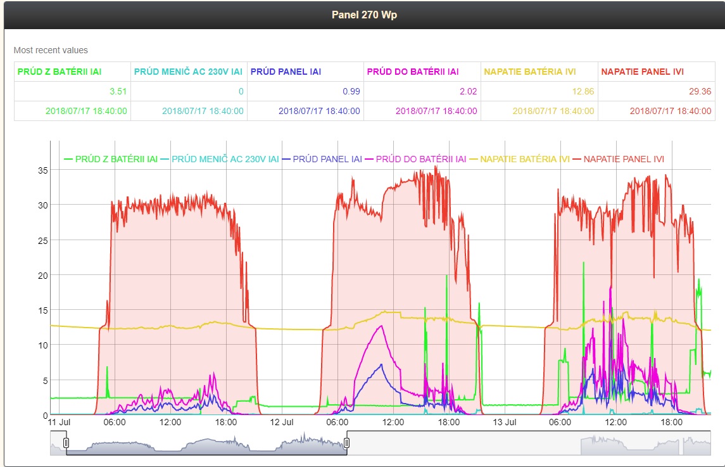The width and height of the screenshot is (725, 467).
Task: Click the right range selector handle
Action: [x=347, y=443]
